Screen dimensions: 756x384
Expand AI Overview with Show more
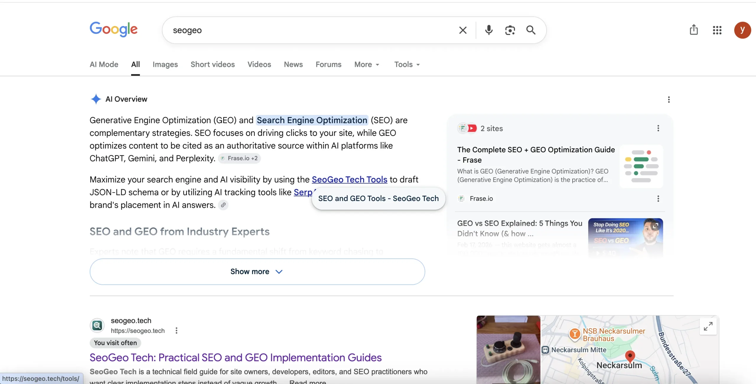[257, 271]
